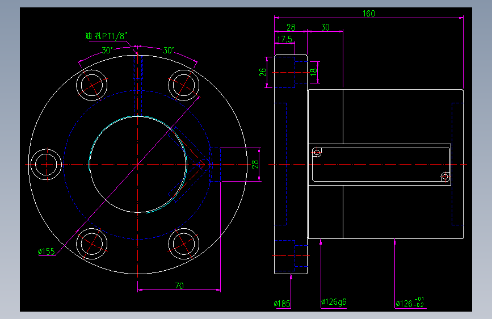The width and height of the screenshot is (492, 319).
Task: Select the ø126 tolerance dimension label
Action: (x=410, y=303)
